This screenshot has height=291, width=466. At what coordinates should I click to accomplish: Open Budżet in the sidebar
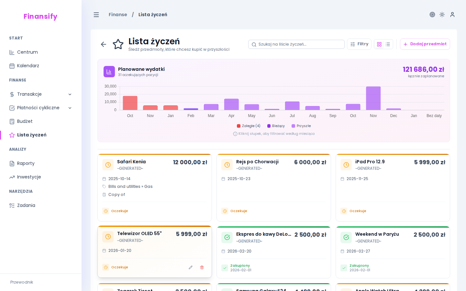pos(25,121)
